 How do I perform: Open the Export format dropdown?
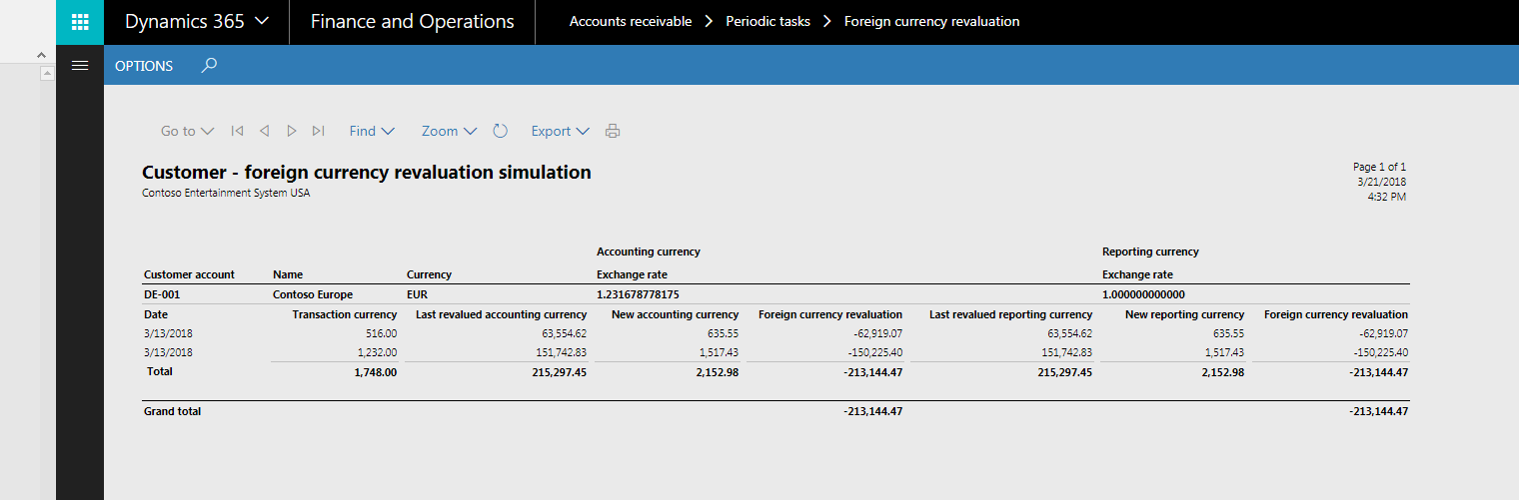pyautogui.click(x=560, y=131)
